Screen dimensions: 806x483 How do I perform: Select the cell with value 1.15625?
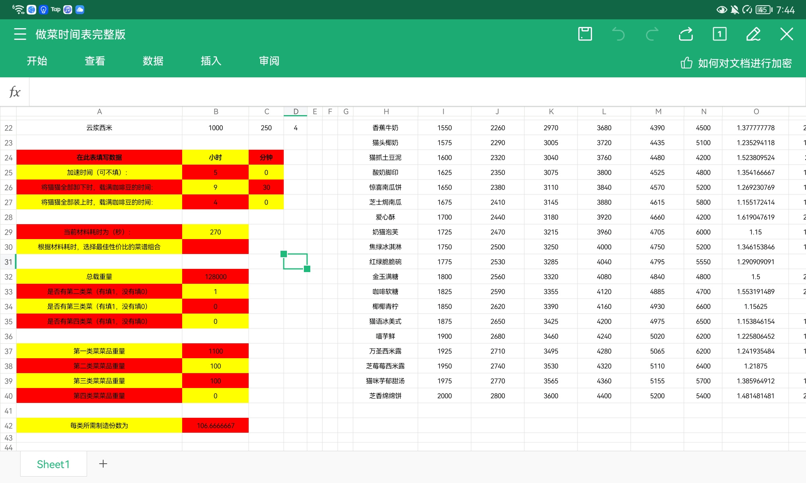tap(756, 306)
